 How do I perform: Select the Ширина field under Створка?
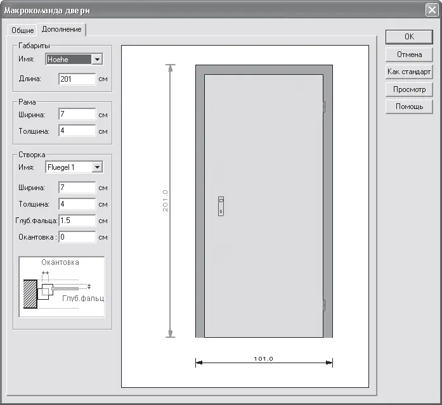click(77, 188)
